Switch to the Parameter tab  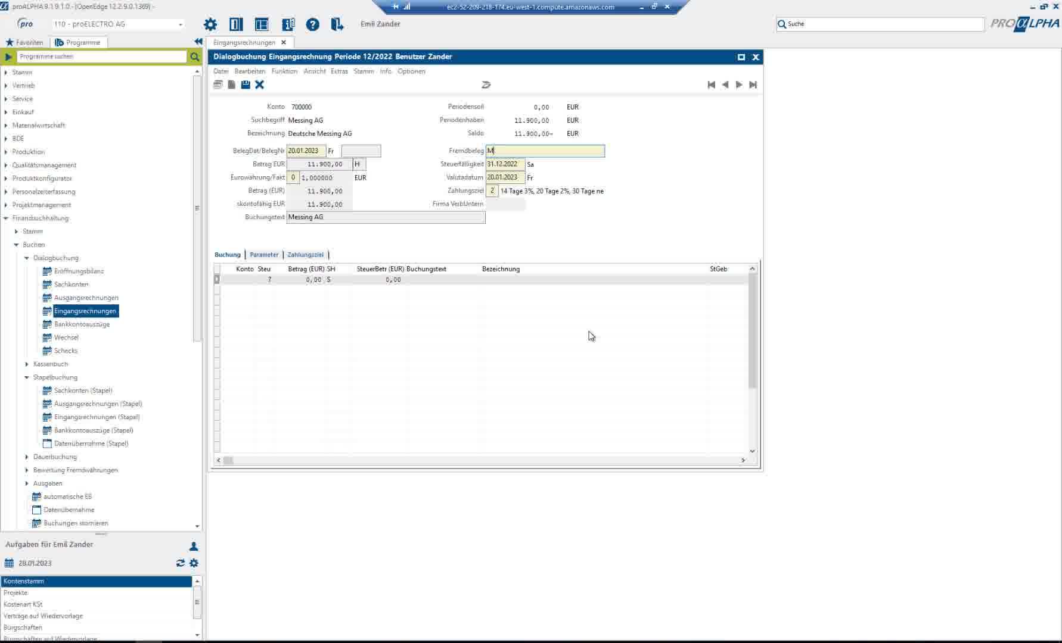point(264,254)
